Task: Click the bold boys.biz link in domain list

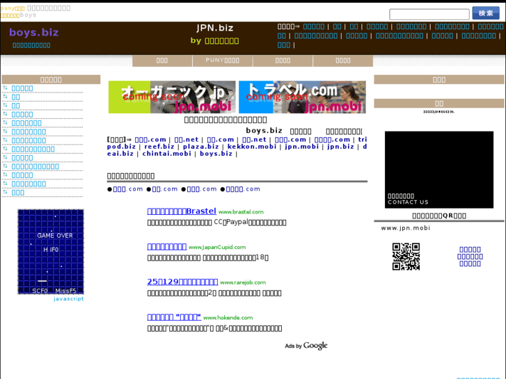Action: pyautogui.click(x=216, y=154)
